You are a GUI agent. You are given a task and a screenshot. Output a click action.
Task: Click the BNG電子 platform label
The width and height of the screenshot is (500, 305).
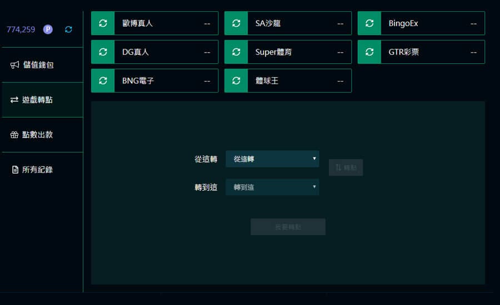[x=138, y=80]
